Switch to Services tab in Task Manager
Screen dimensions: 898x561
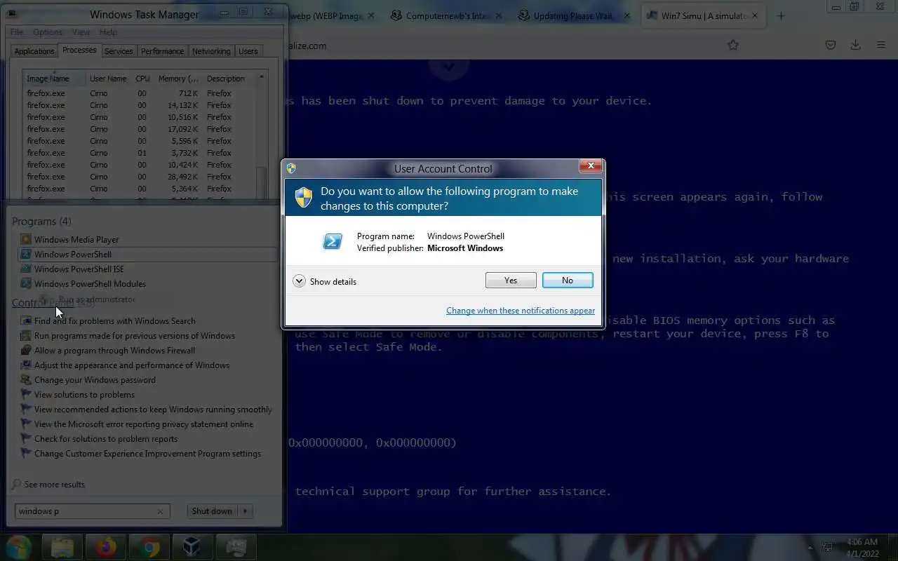click(119, 51)
